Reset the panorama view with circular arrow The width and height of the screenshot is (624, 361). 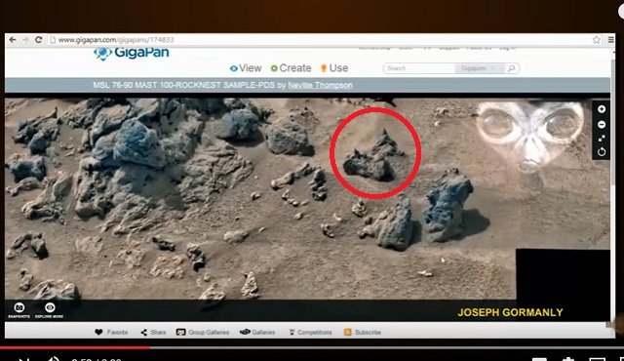pos(602,151)
